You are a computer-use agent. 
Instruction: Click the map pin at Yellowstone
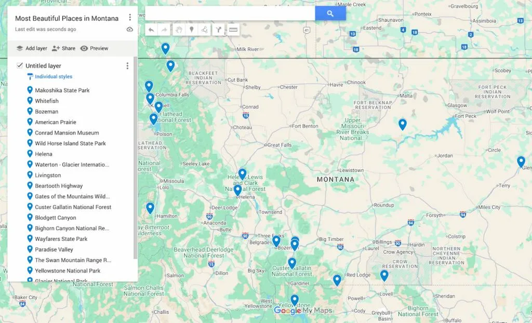(x=295, y=301)
